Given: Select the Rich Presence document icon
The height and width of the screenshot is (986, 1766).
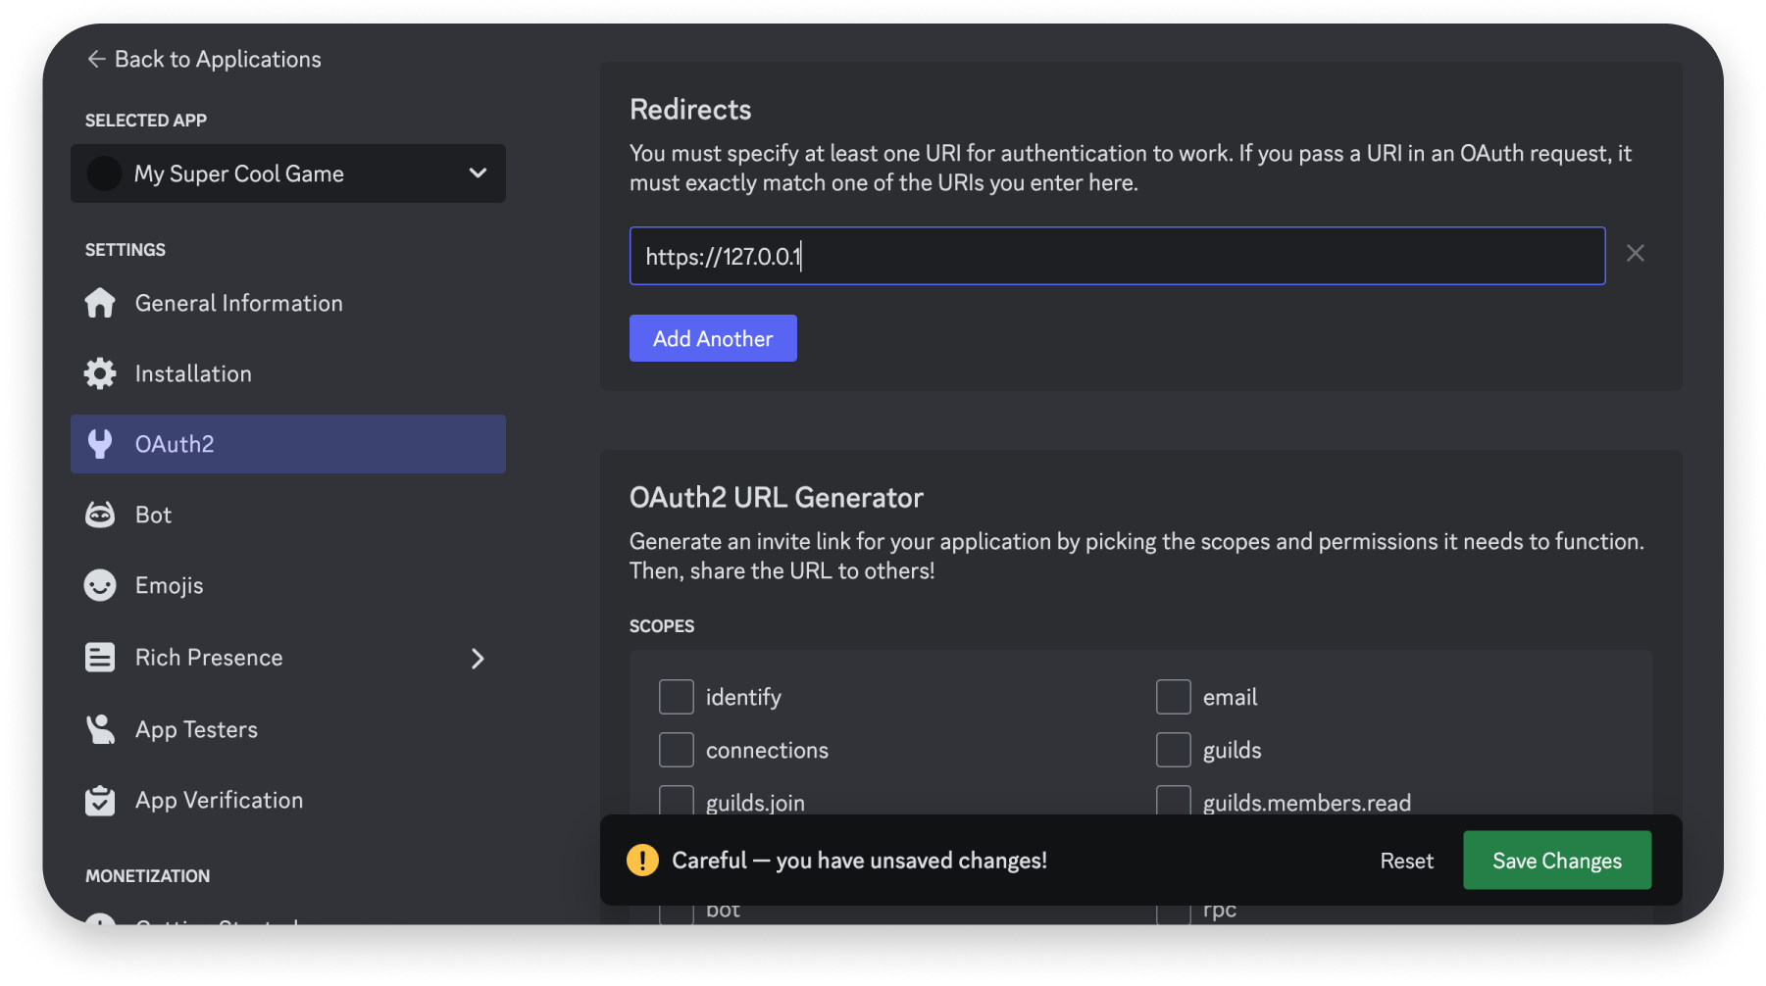Looking at the screenshot, I should click(100, 657).
